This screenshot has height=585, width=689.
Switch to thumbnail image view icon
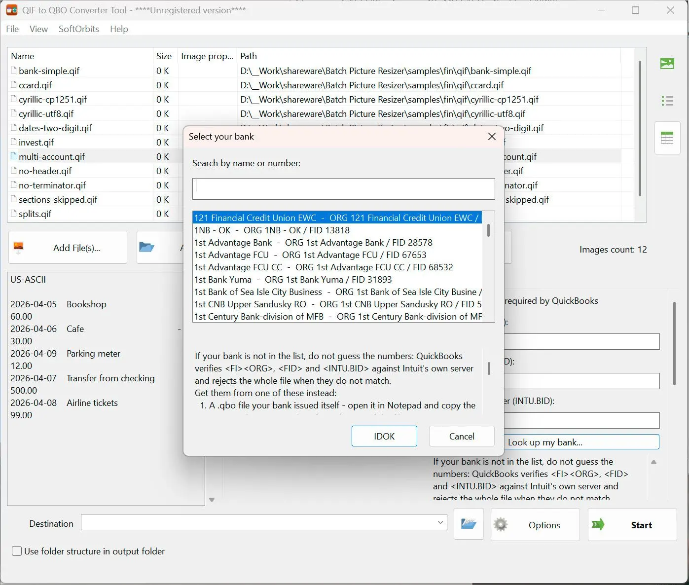tap(667, 64)
